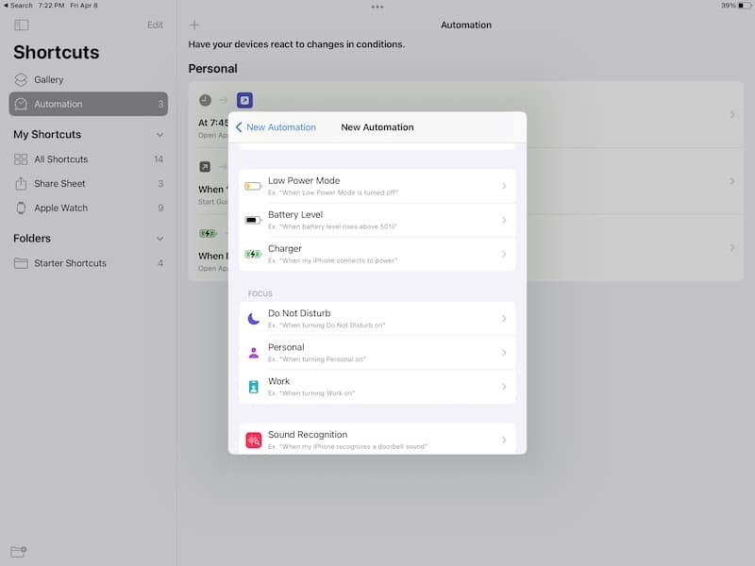The width and height of the screenshot is (755, 566).
Task: Click the purple Open App icon
Action: tap(244, 100)
